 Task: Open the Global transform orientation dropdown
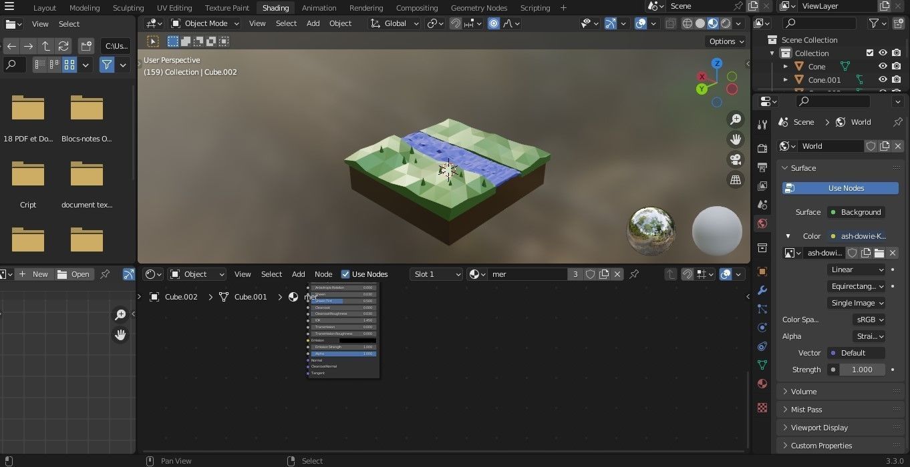click(395, 23)
